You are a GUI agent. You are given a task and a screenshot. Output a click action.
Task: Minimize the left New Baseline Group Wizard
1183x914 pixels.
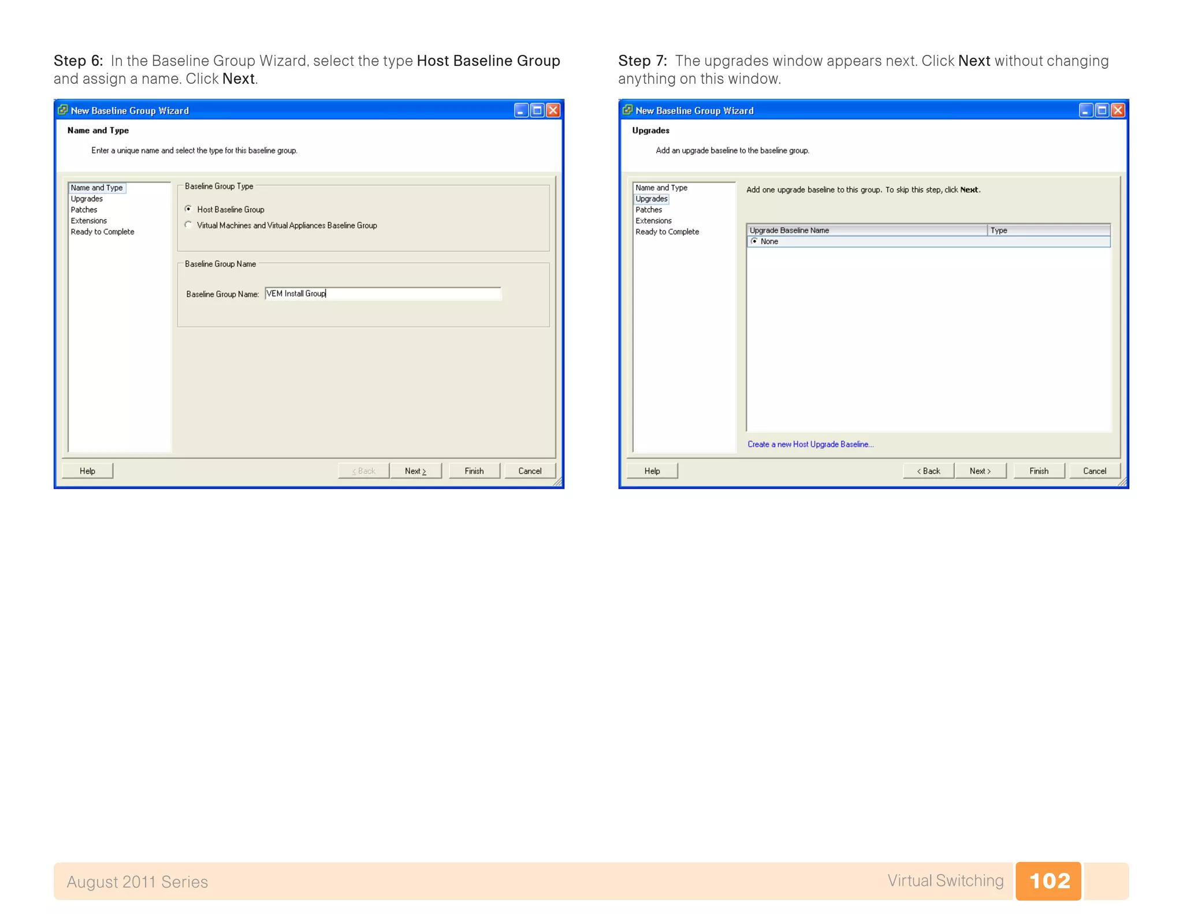point(521,110)
